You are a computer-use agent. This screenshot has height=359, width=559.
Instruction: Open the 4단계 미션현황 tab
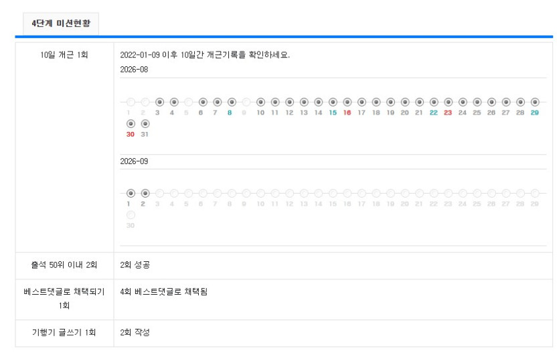pyautogui.click(x=61, y=23)
